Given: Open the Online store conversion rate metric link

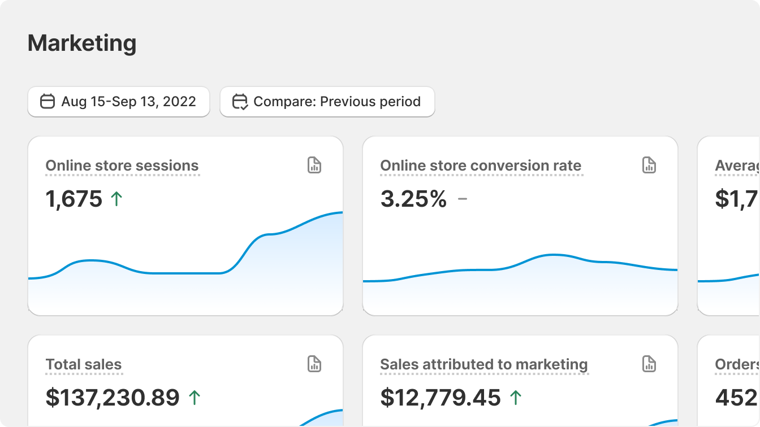Looking at the screenshot, I should tap(481, 165).
